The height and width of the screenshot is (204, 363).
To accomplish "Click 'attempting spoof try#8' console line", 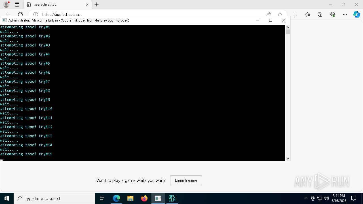I will point(25,91).
